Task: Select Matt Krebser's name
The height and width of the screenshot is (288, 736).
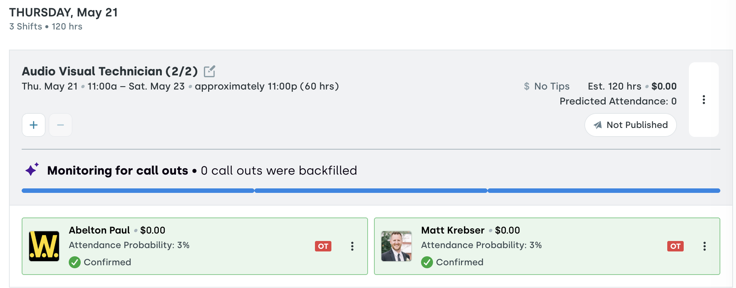Action: click(453, 230)
